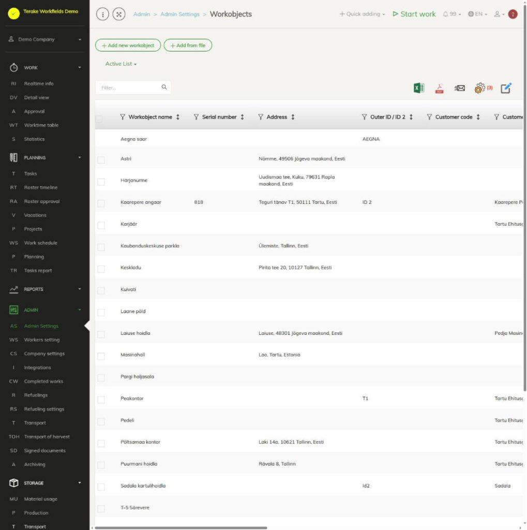Viewport: 527px width, 530px height.
Task: Filter by Outer ID / ID 2 funnel
Action: 364,117
